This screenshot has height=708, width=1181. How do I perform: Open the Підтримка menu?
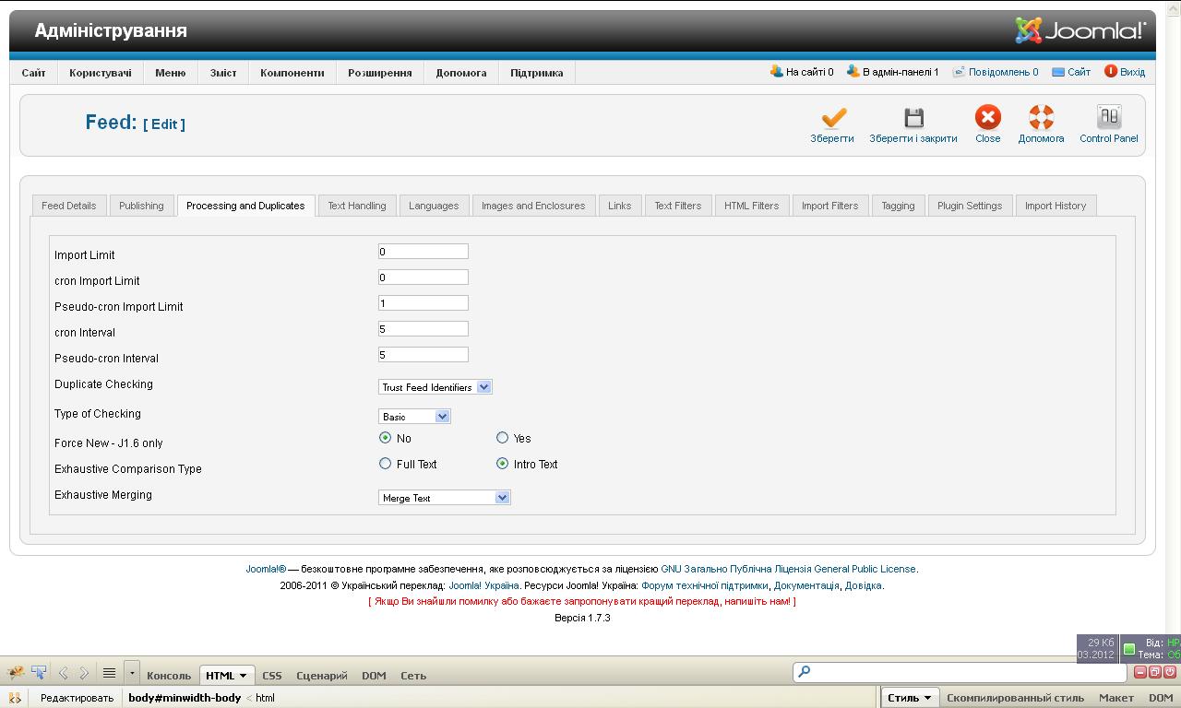click(537, 73)
